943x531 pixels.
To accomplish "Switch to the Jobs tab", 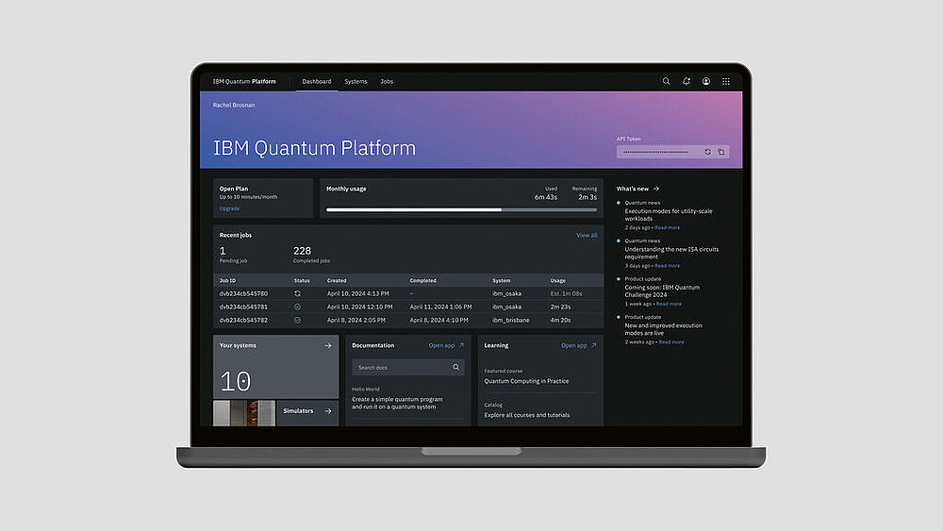I will (x=387, y=82).
